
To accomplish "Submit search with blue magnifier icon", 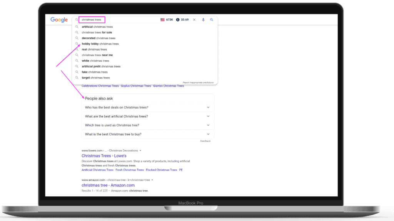I will pyautogui.click(x=212, y=20).
